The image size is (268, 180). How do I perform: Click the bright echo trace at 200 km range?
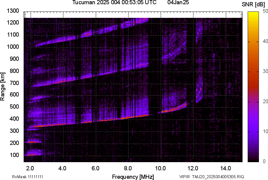(33, 142)
